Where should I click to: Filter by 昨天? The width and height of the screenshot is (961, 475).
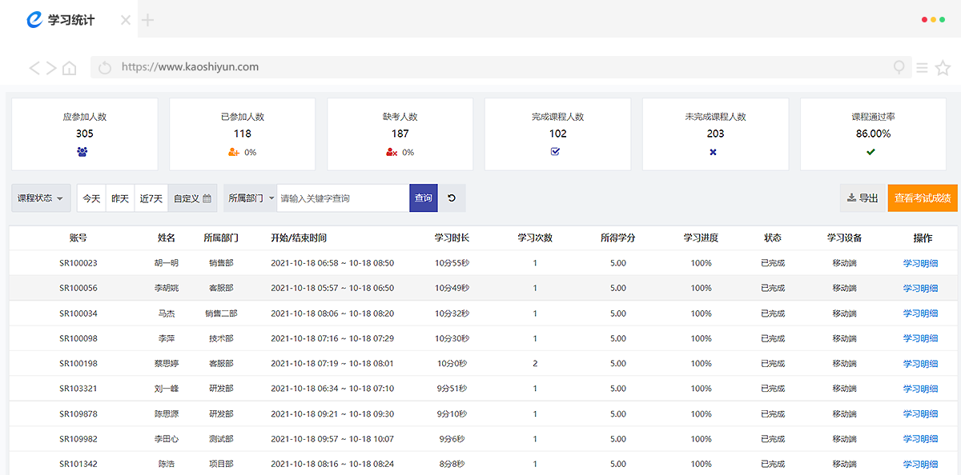point(120,198)
